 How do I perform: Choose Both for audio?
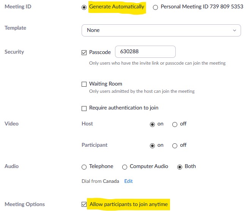180,167
